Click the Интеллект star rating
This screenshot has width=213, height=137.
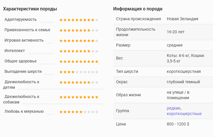[x=79, y=51]
